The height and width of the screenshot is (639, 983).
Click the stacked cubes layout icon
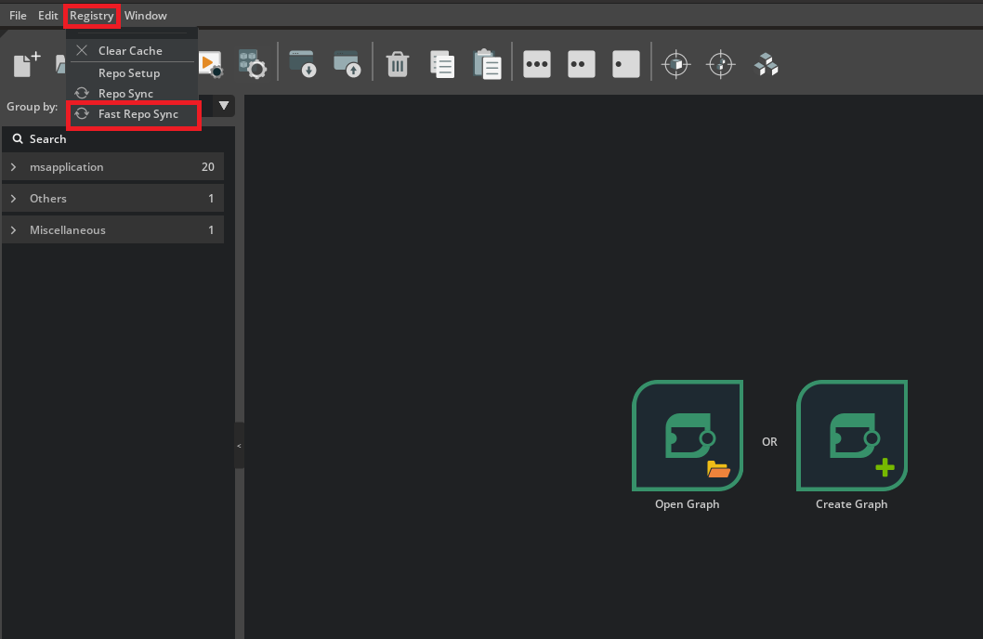(767, 64)
